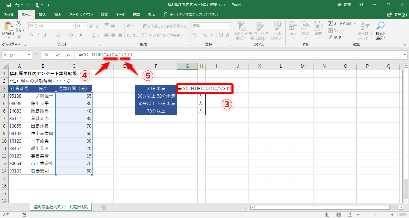
Task: Toggle center horizontal alignment
Action: tap(113, 35)
